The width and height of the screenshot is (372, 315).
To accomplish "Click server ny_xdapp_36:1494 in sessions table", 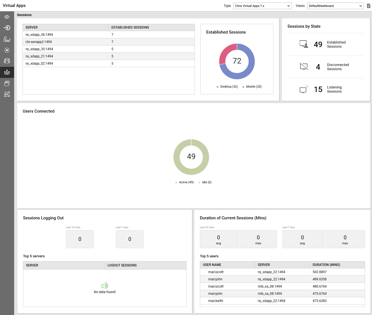I will tap(39, 35).
